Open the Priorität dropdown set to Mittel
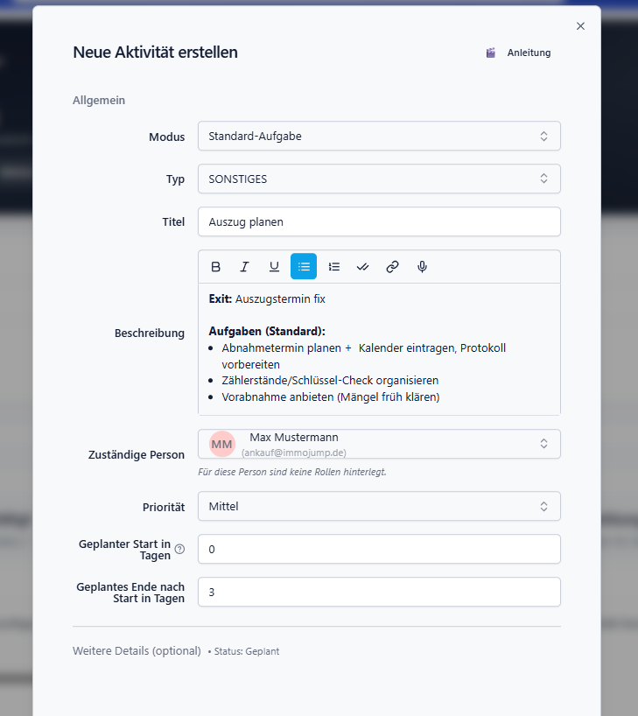 379,506
